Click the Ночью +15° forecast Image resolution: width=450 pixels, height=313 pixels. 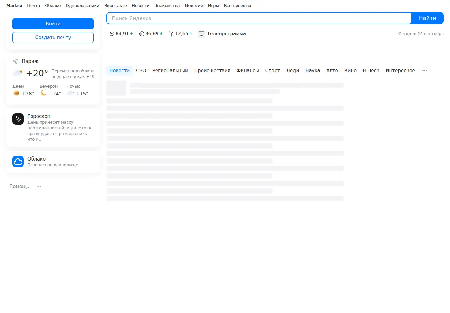(x=77, y=90)
